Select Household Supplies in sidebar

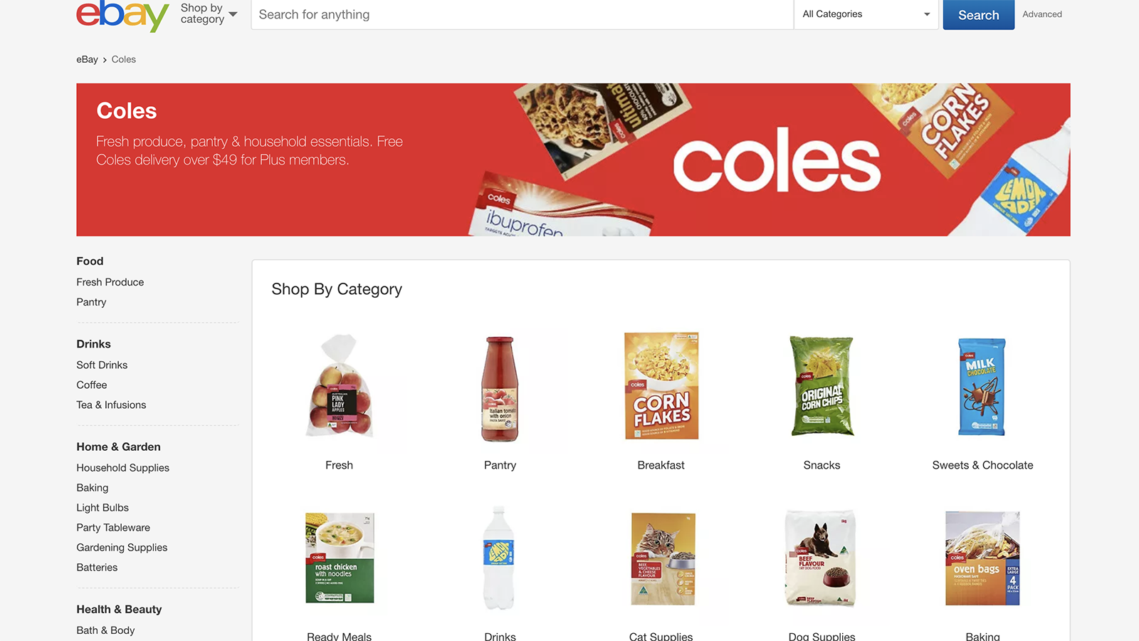(x=123, y=468)
